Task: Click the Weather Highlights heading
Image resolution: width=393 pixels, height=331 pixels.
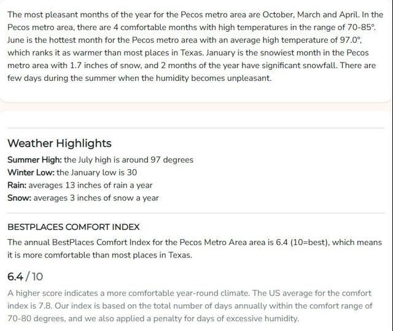Action: 60,143
